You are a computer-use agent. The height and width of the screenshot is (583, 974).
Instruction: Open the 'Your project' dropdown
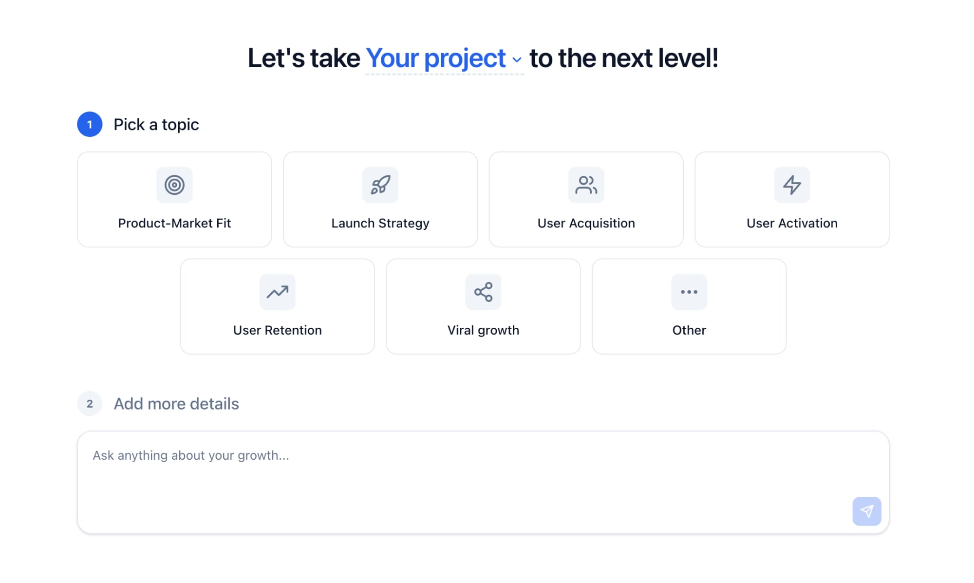(x=436, y=58)
